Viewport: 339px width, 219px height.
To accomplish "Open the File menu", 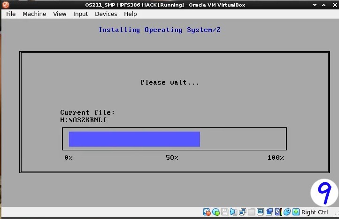I will tap(11, 14).
